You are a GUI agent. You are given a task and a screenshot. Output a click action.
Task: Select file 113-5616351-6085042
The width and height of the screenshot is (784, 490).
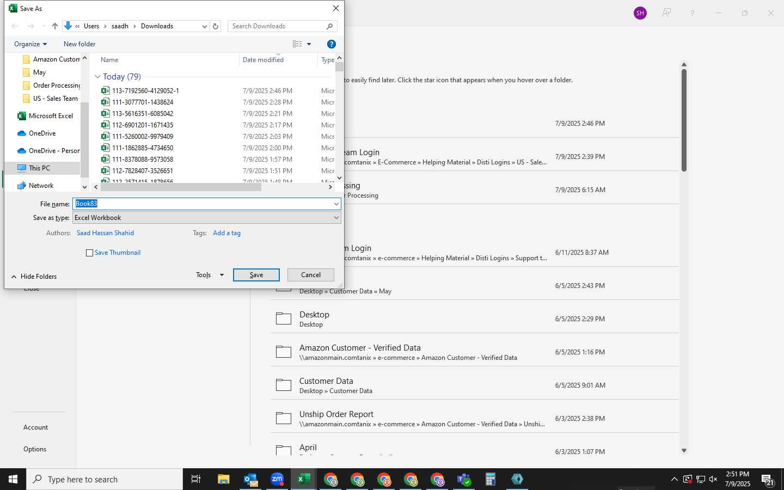pyautogui.click(x=138, y=114)
